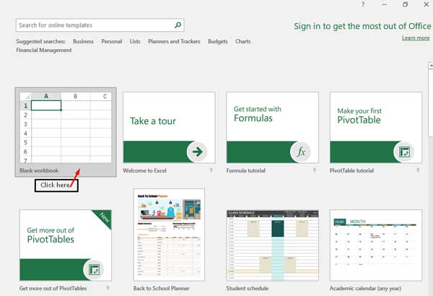
Task: Pin the Formula tutorial template
Action: pyautogui.click(x=314, y=170)
